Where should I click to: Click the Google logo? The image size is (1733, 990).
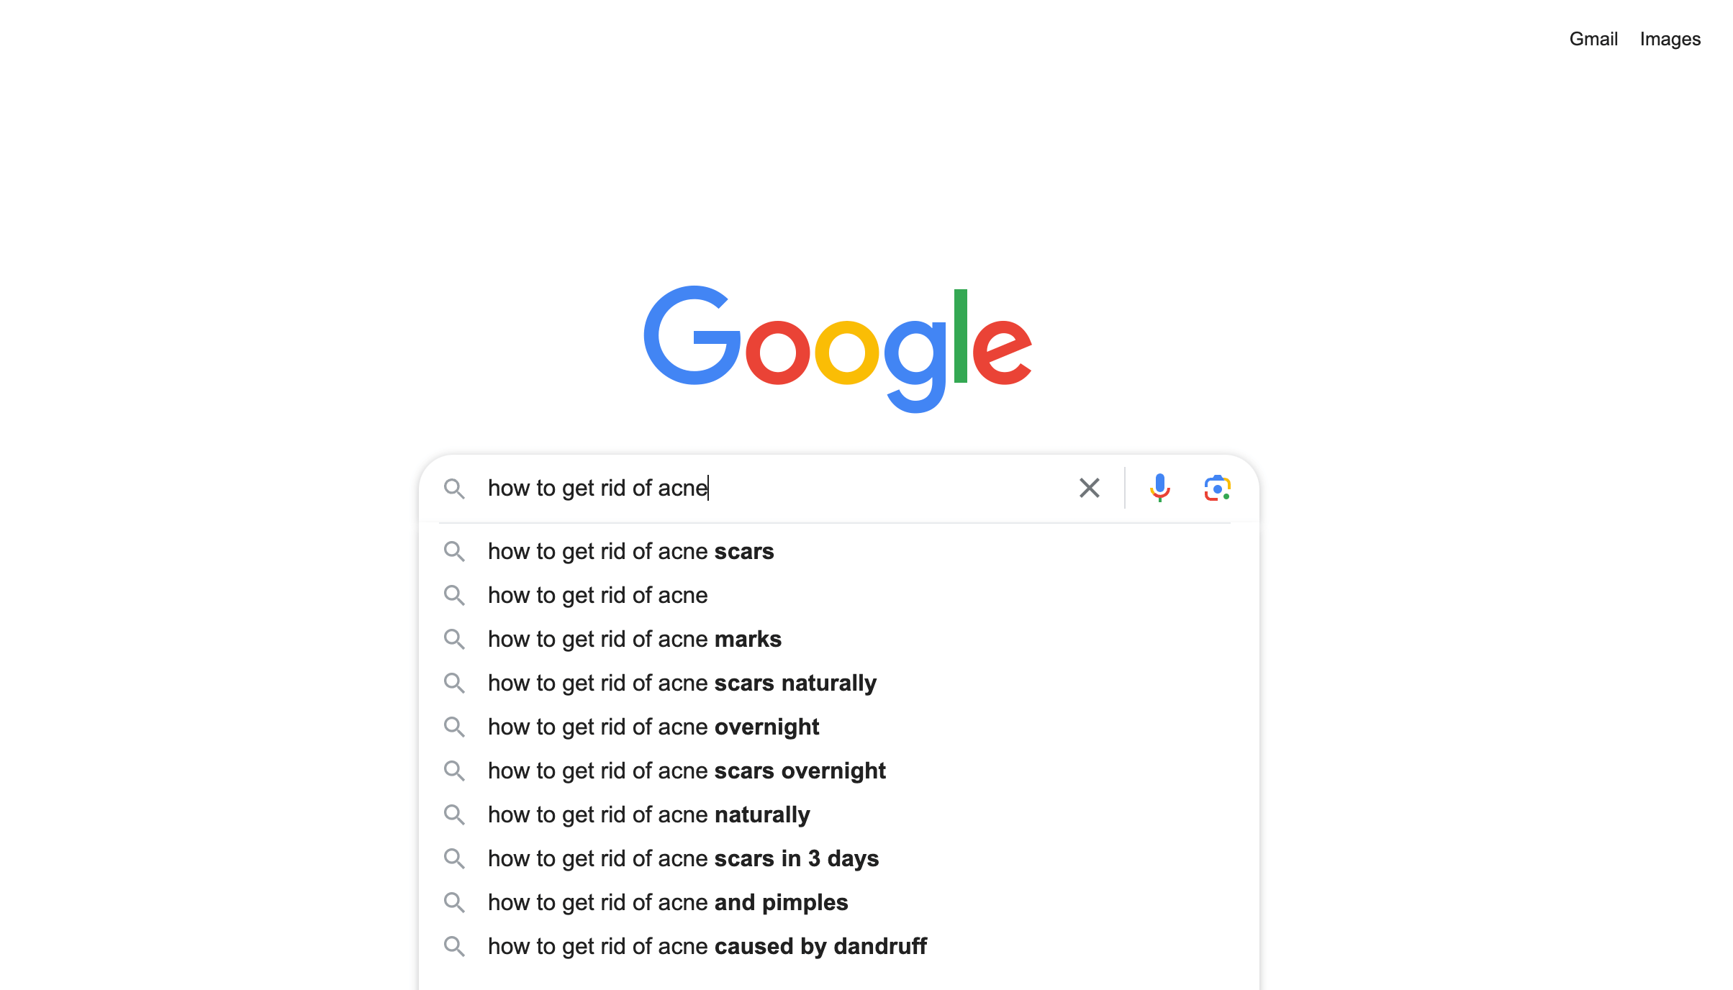coord(838,349)
